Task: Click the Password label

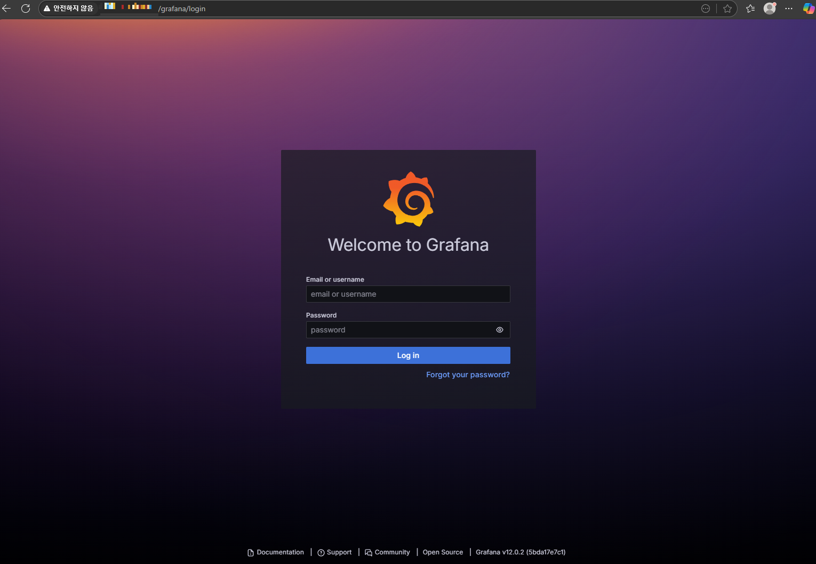Action: (321, 315)
